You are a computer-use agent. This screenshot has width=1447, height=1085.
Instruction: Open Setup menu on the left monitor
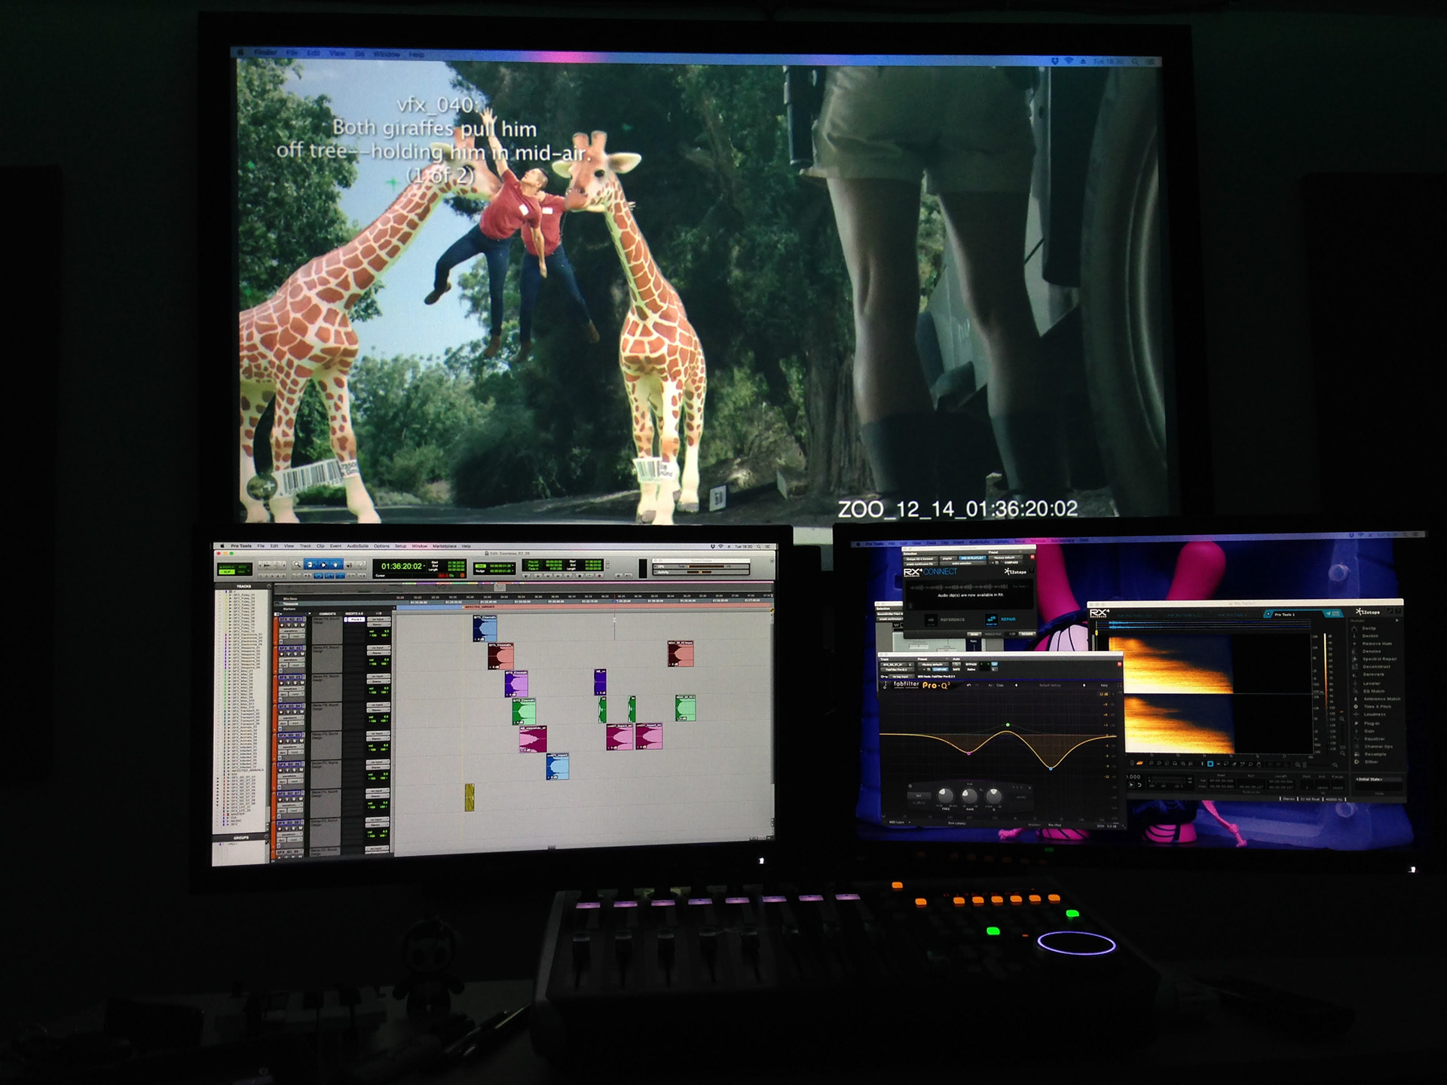click(x=401, y=546)
